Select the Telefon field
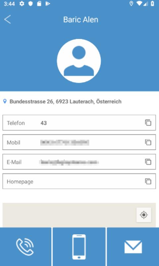 [79, 123]
